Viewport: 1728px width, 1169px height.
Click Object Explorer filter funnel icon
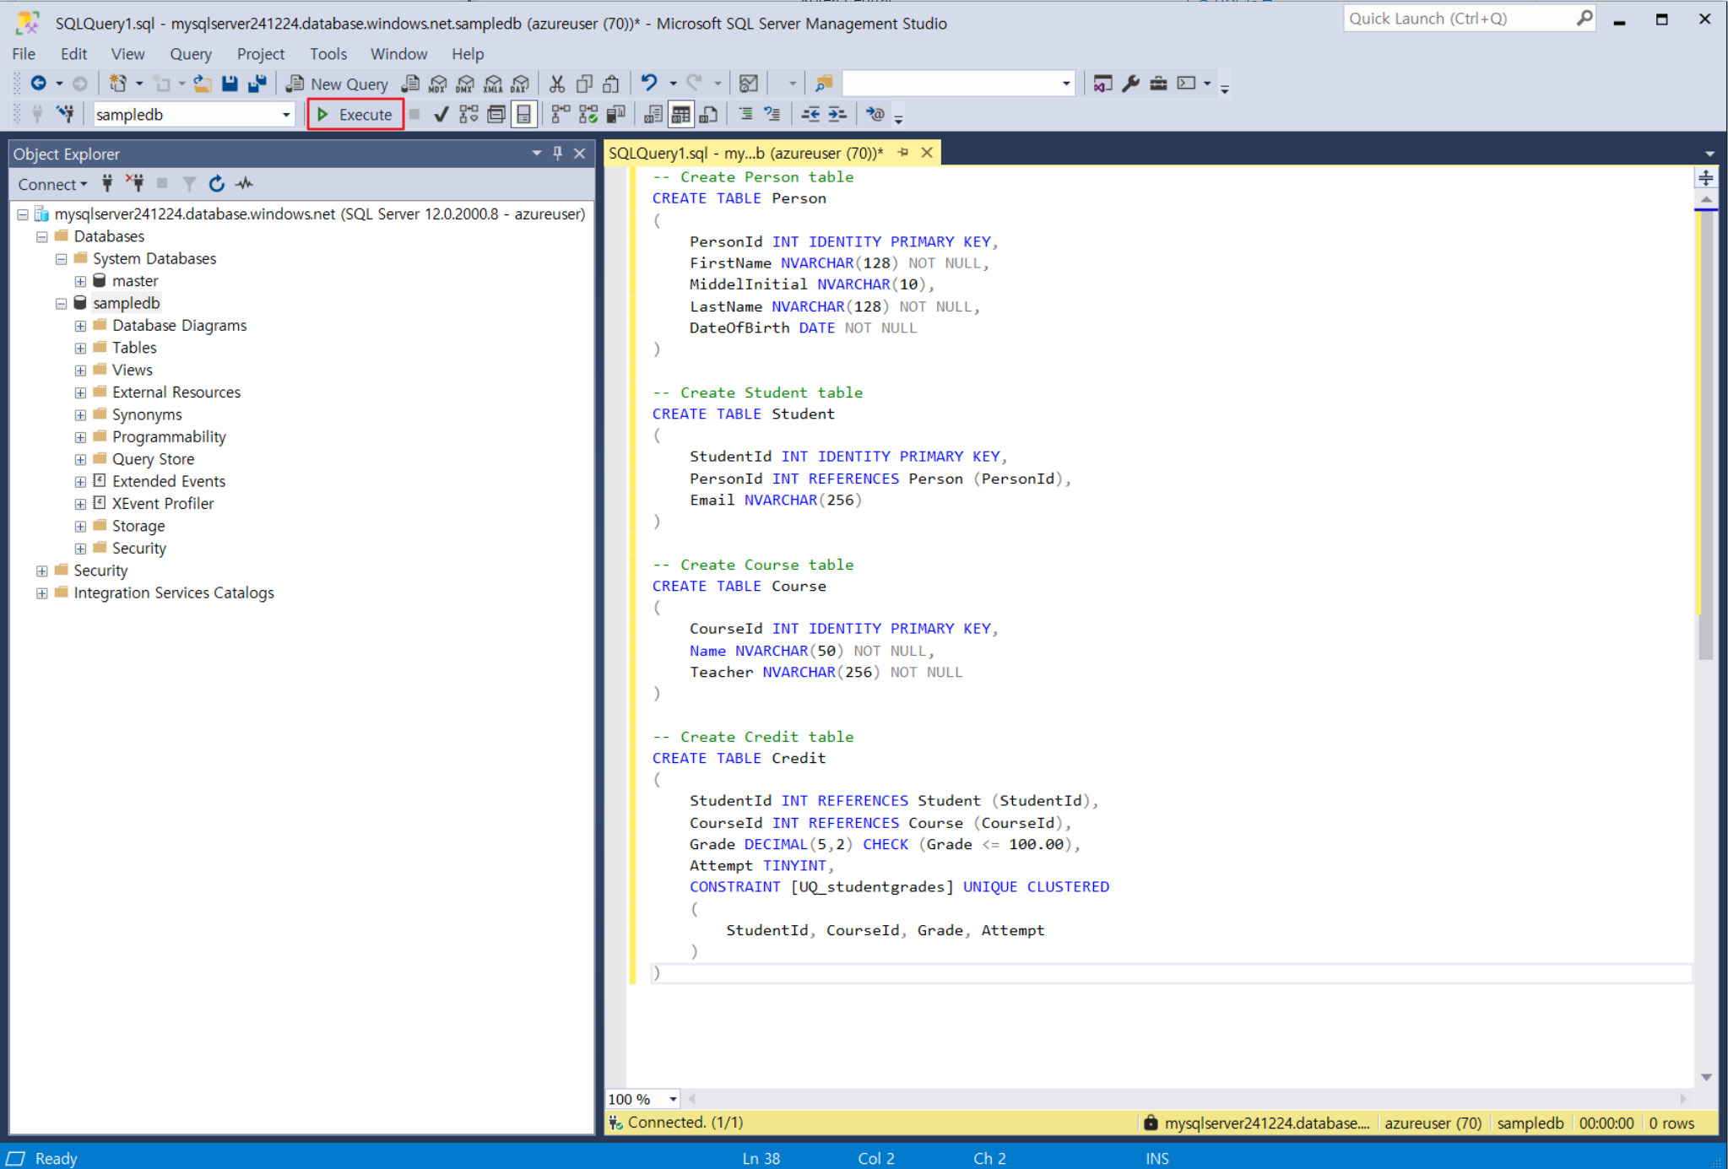click(189, 183)
